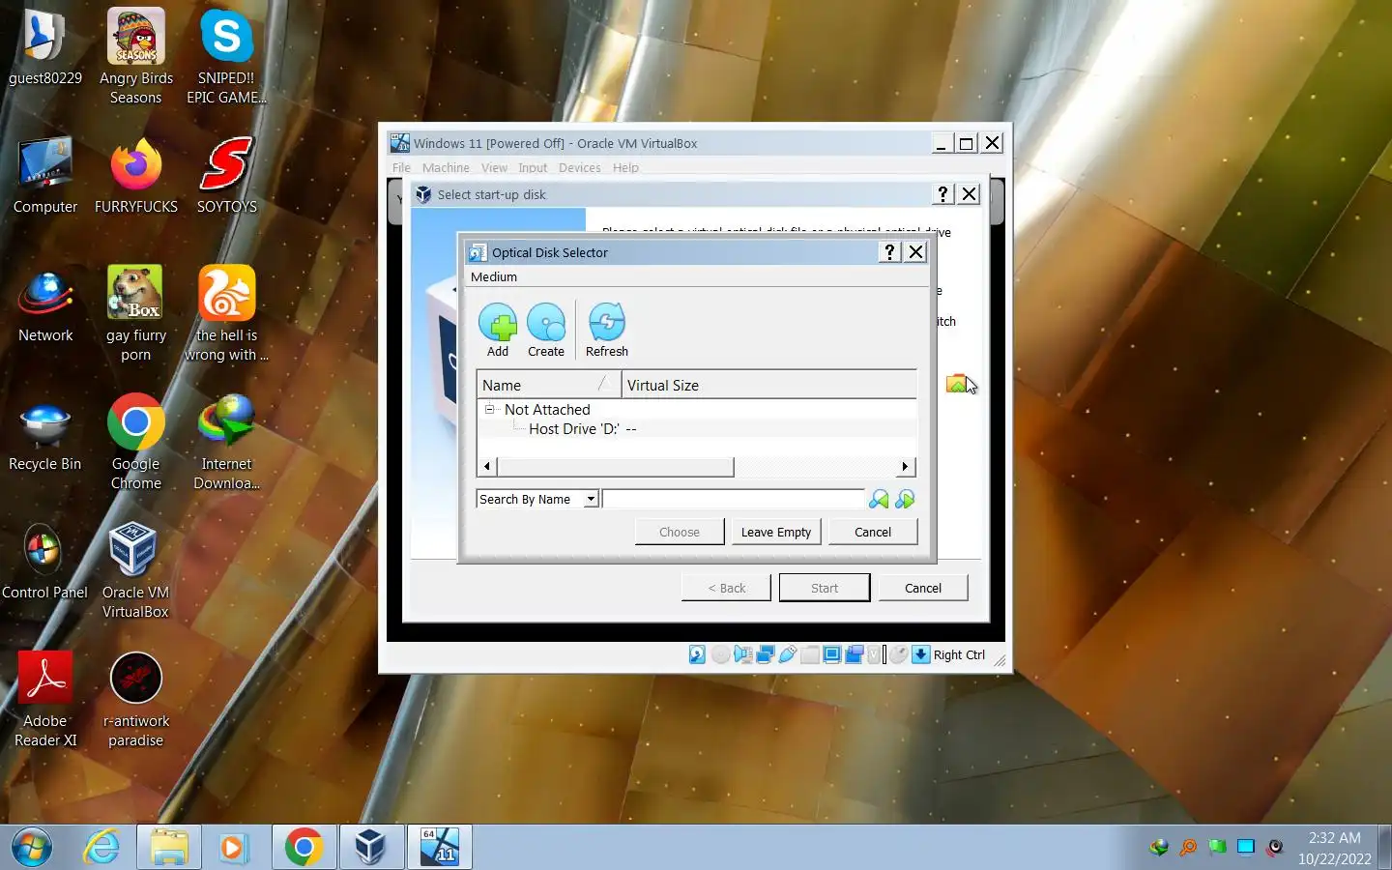Open the File menu in VirtualBox window

401,167
